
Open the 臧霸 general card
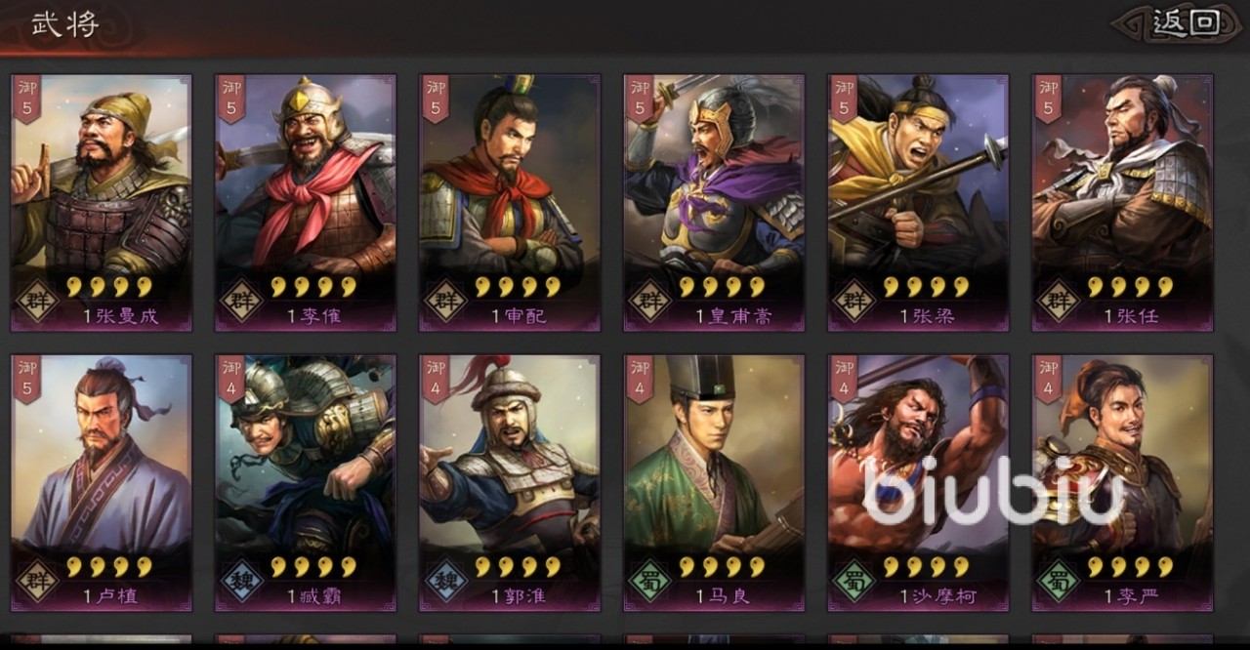(306, 483)
